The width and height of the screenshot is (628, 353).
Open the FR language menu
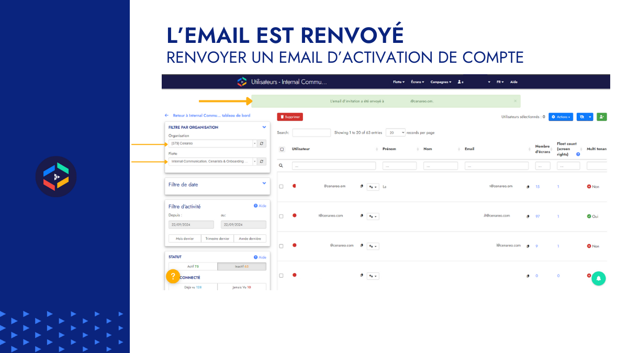pos(500,82)
